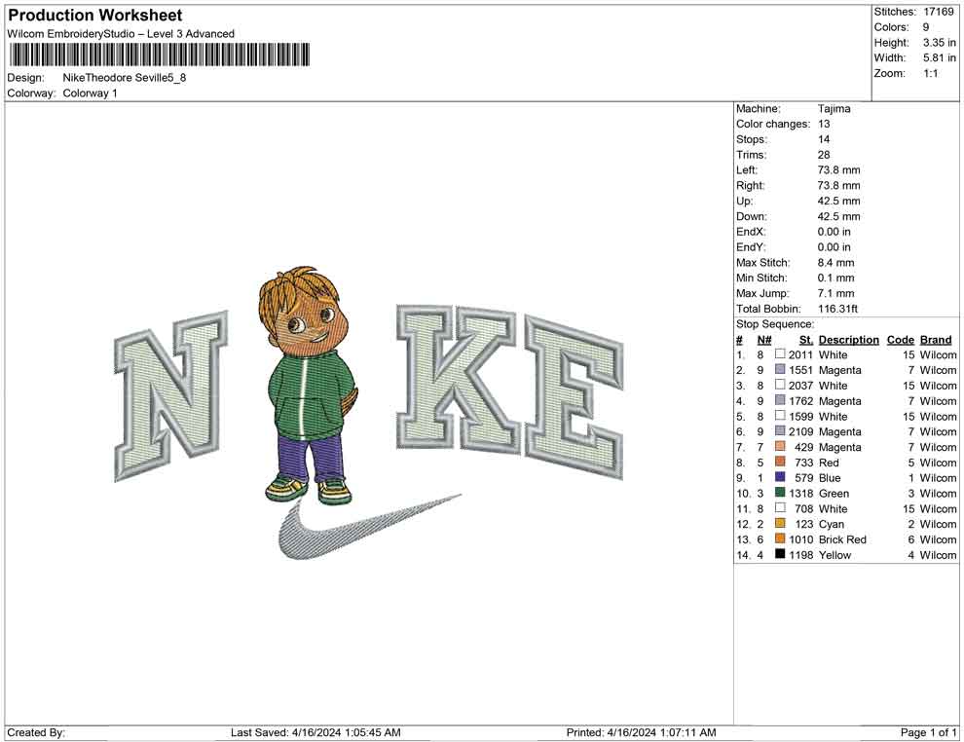The width and height of the screenshot is (964, 742).
Task: Click the Brand column header
Action: [x=936, y=340]
